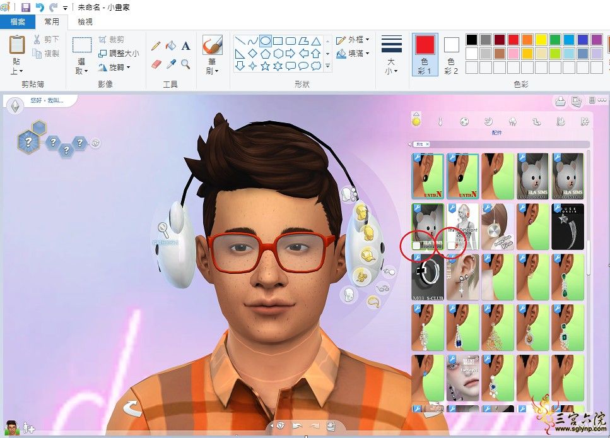Open the Customize Quick Access Toolbar arrow

coord(66,8)
